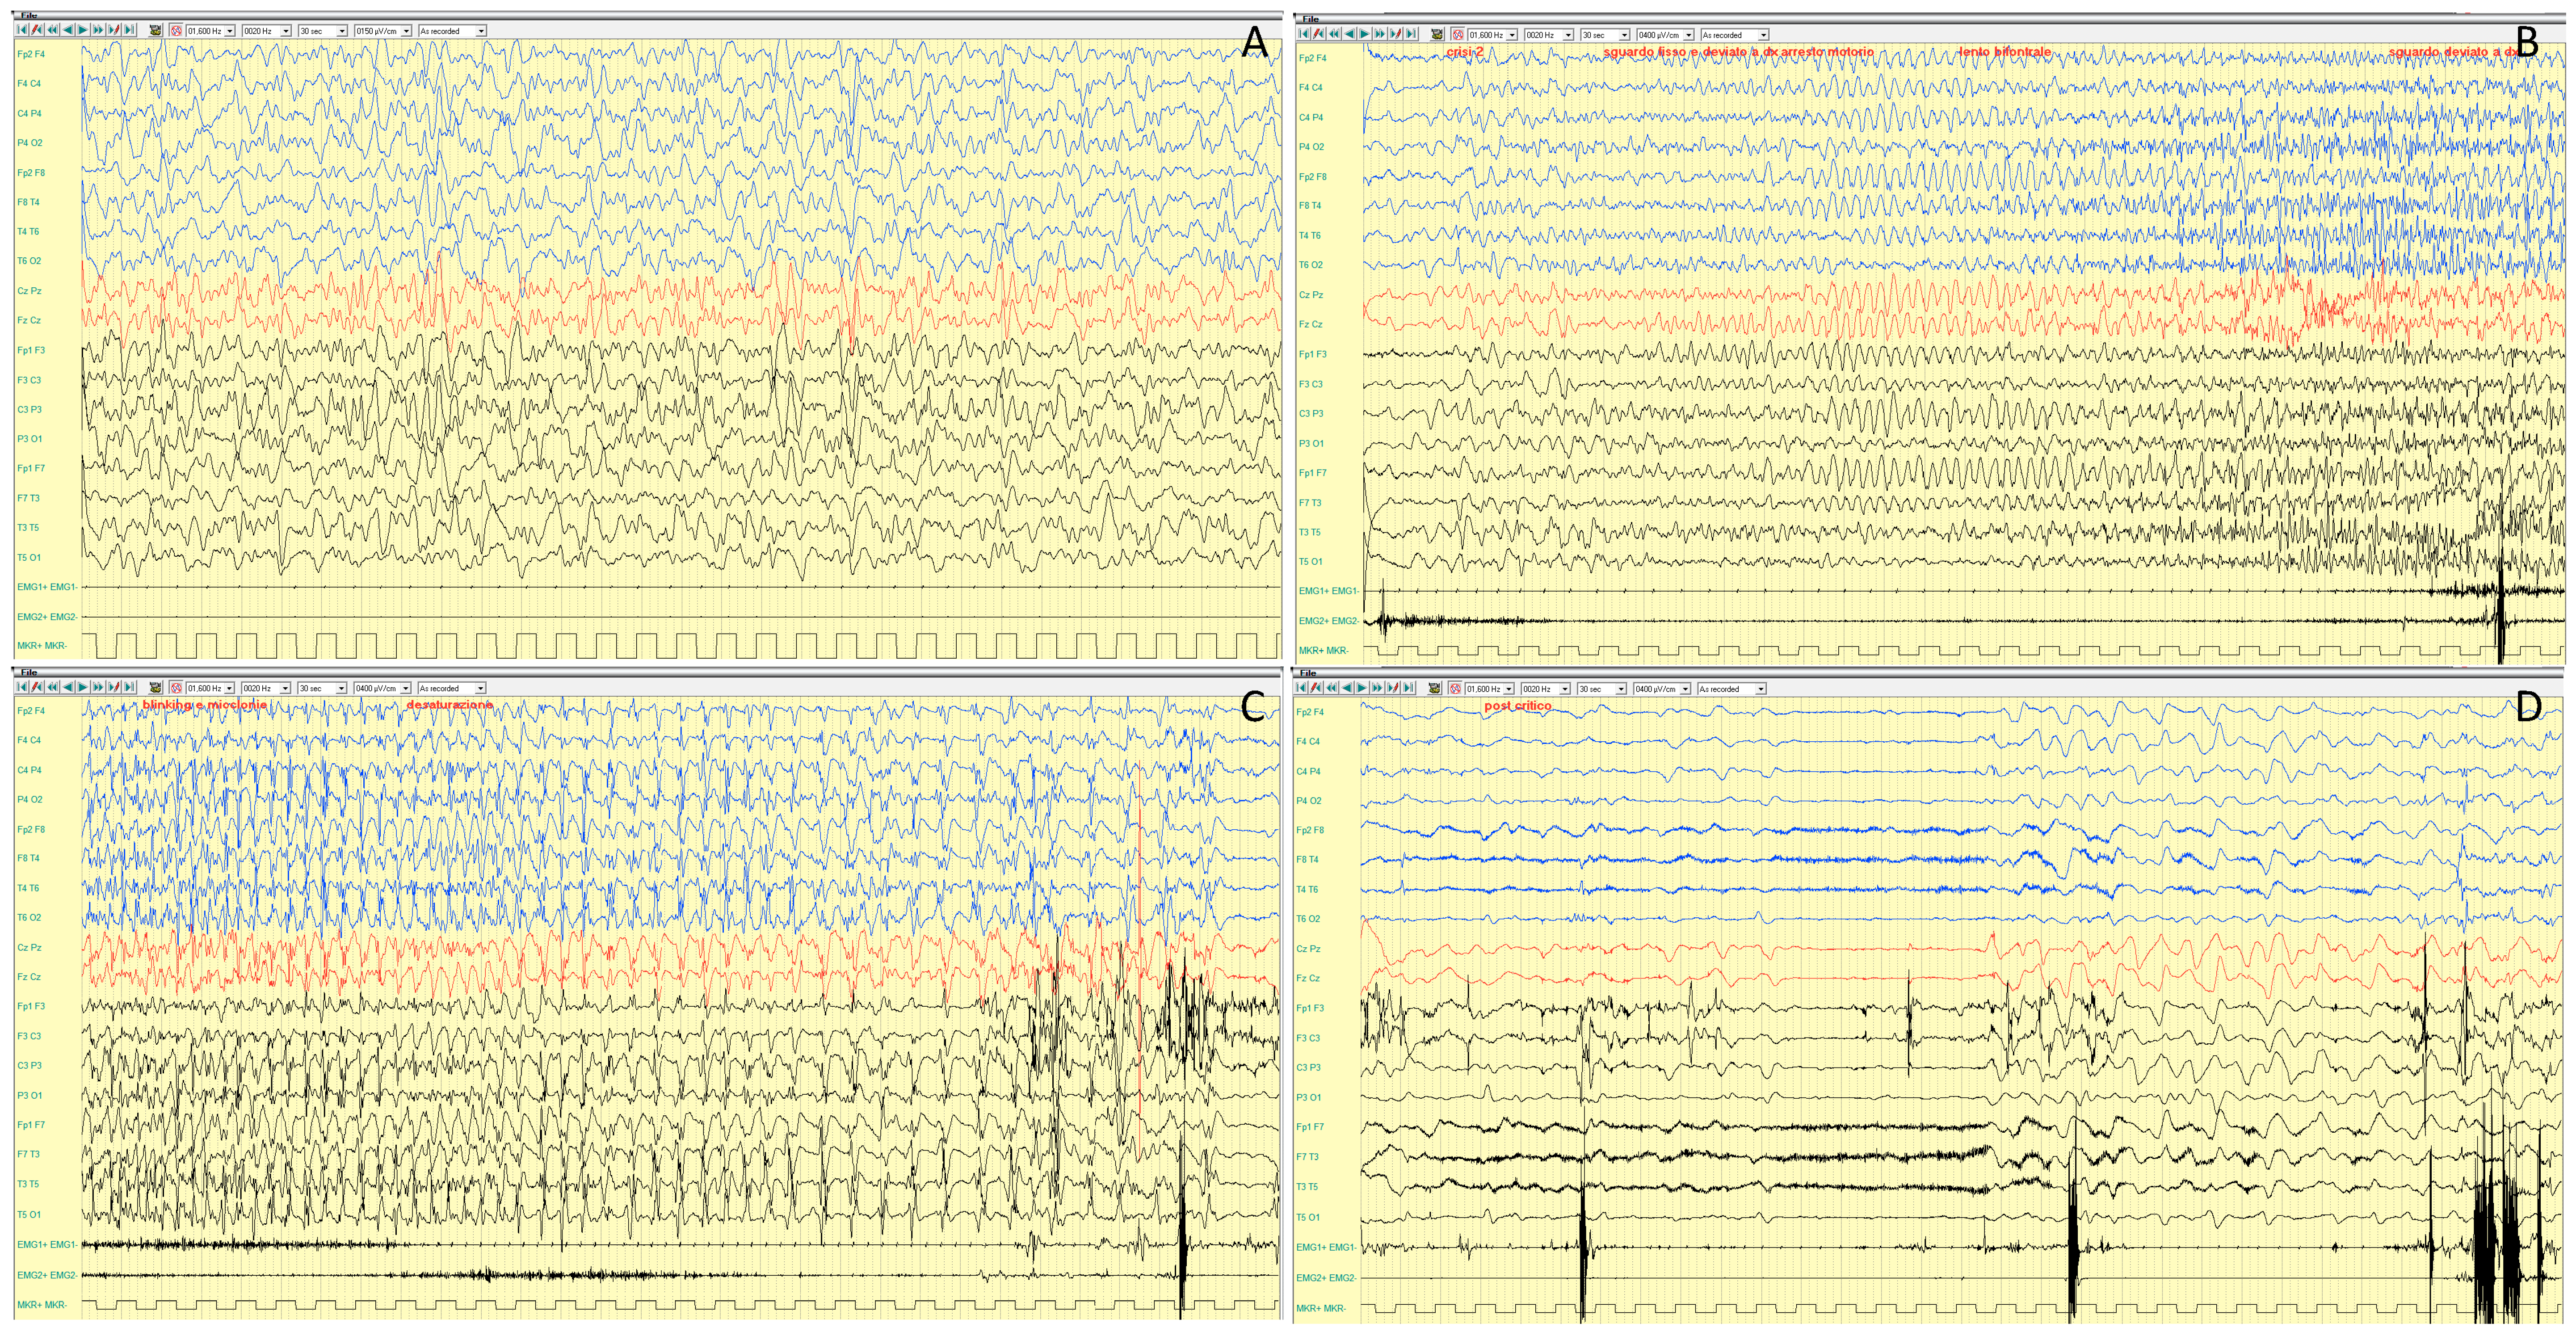The image size is (2576, 1336).
Task: Open video camera icon in panel A
Action: 155,31
